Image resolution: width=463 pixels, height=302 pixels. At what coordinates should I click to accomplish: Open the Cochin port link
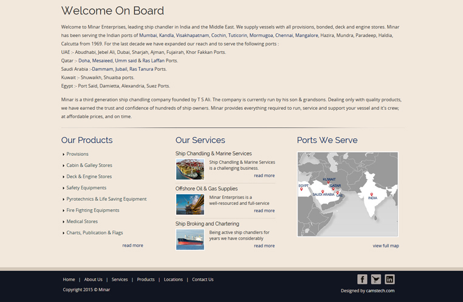pyautogui.click(x=219, y=35)
